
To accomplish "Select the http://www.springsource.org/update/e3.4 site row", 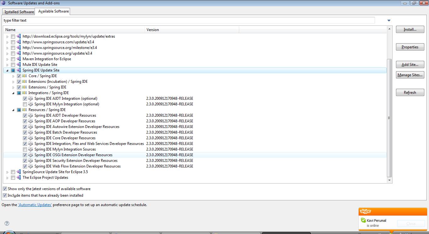I will [x=195, y=53].
